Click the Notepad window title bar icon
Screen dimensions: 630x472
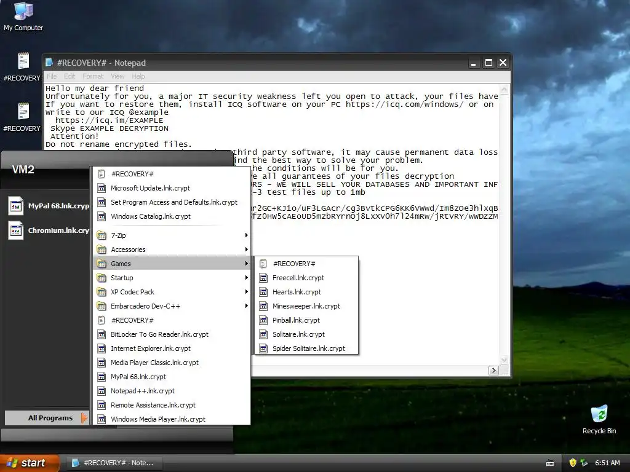tap(49, 62)
